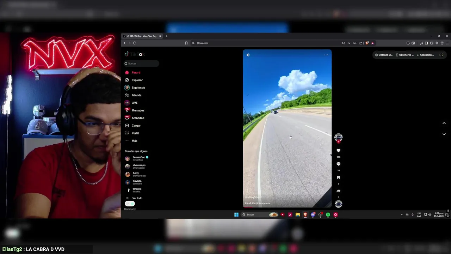Open Perfil page
Screen dimensions: 451x254
[132, 133]
